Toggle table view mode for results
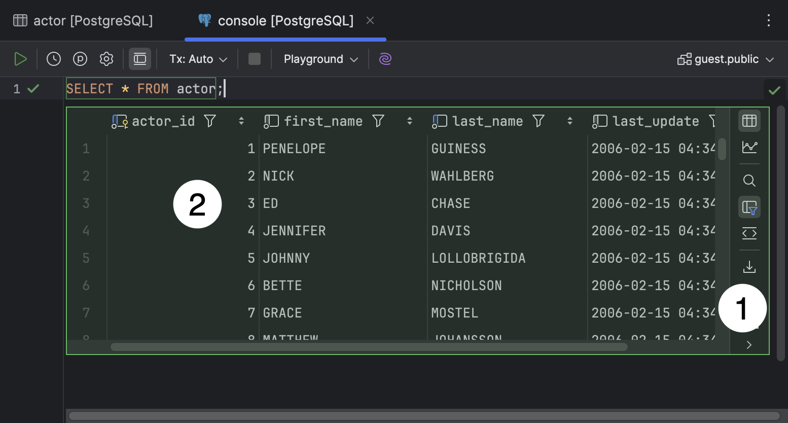The width and height of the screenshot is (788, 423). pos(749,121)
